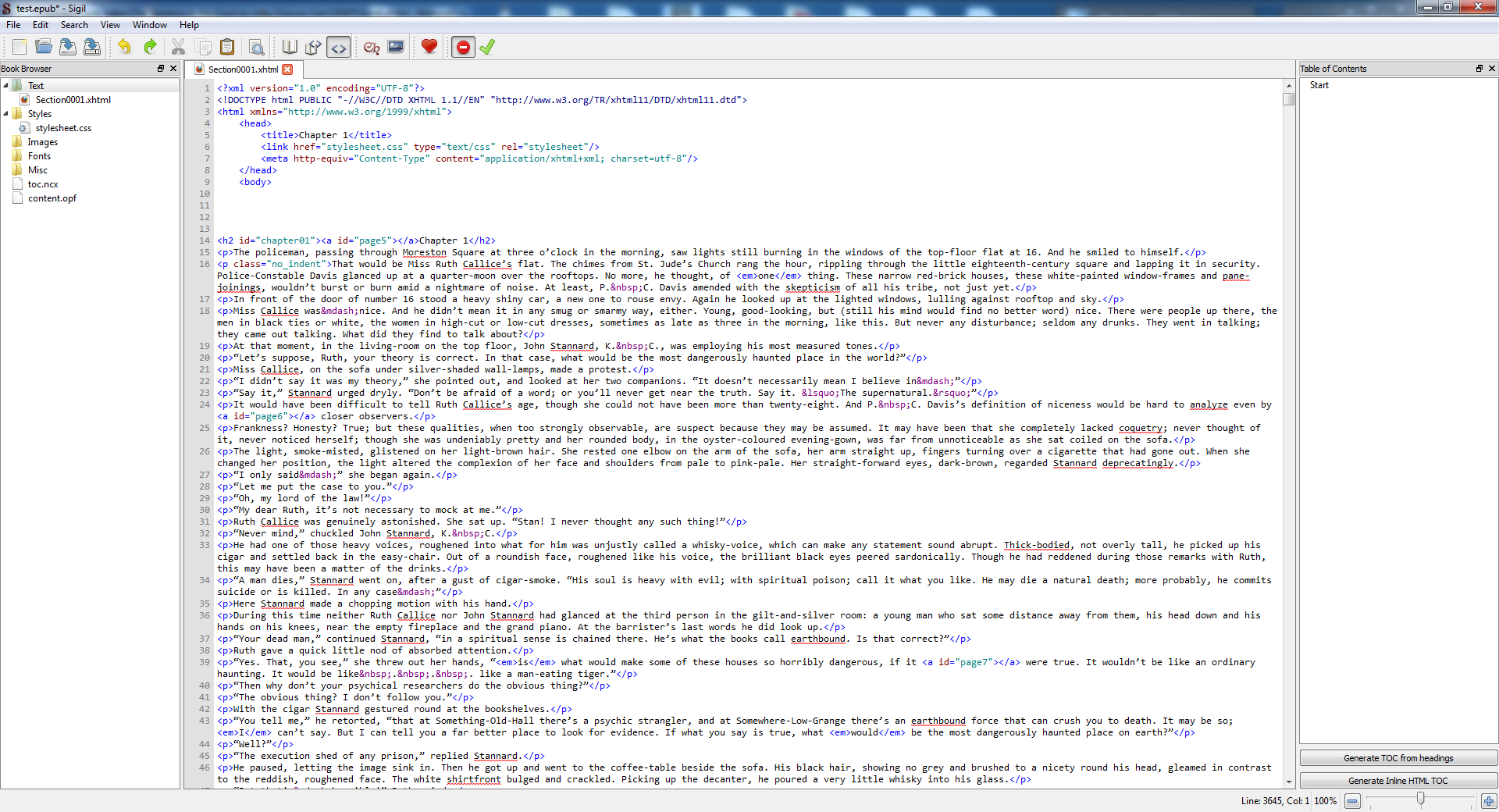Open the File menu
The image size is (1499, 812).
(x=13, y=25)
